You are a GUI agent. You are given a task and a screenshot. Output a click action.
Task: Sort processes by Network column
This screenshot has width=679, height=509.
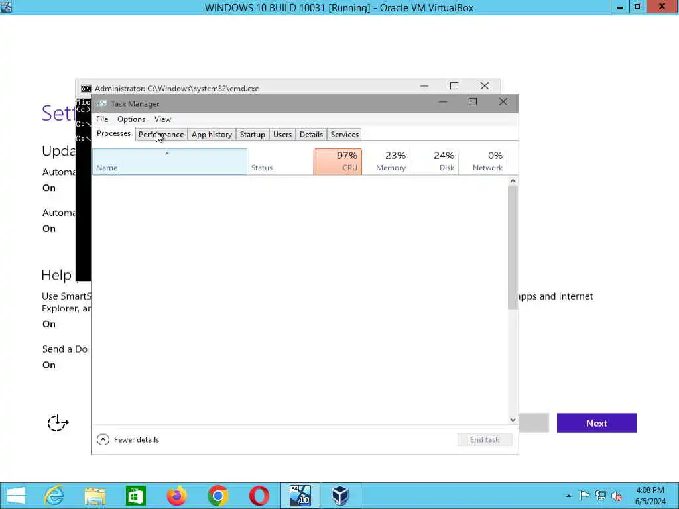[x=483, y=162]
